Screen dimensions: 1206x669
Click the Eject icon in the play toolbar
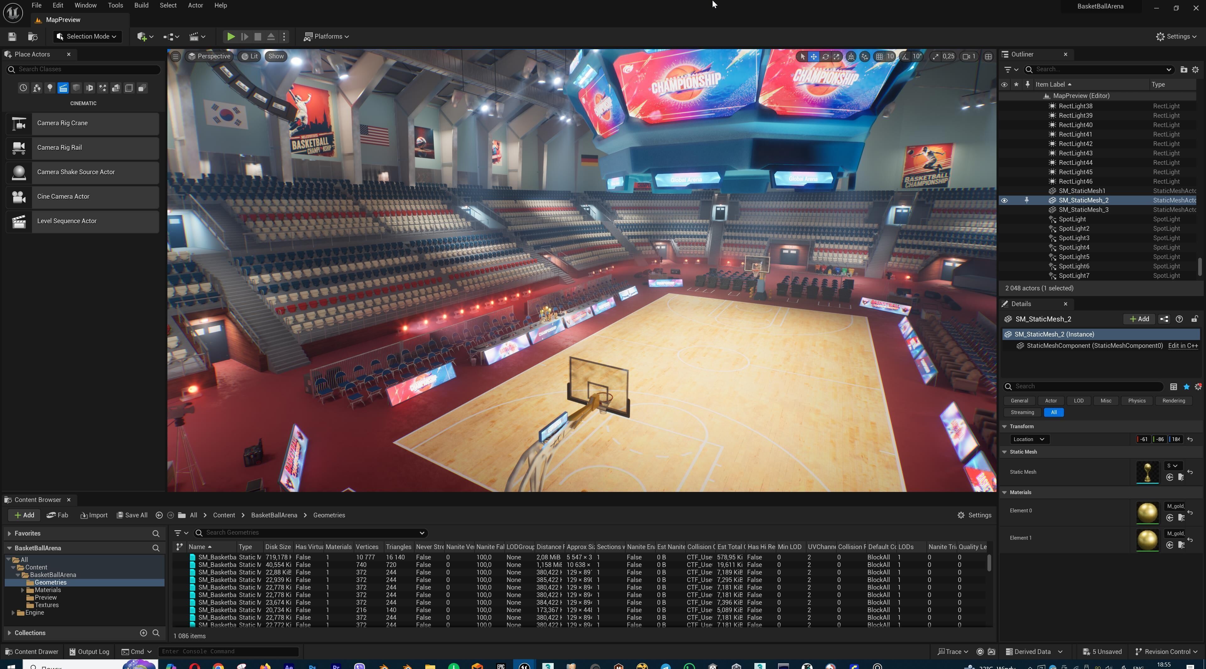271,36
